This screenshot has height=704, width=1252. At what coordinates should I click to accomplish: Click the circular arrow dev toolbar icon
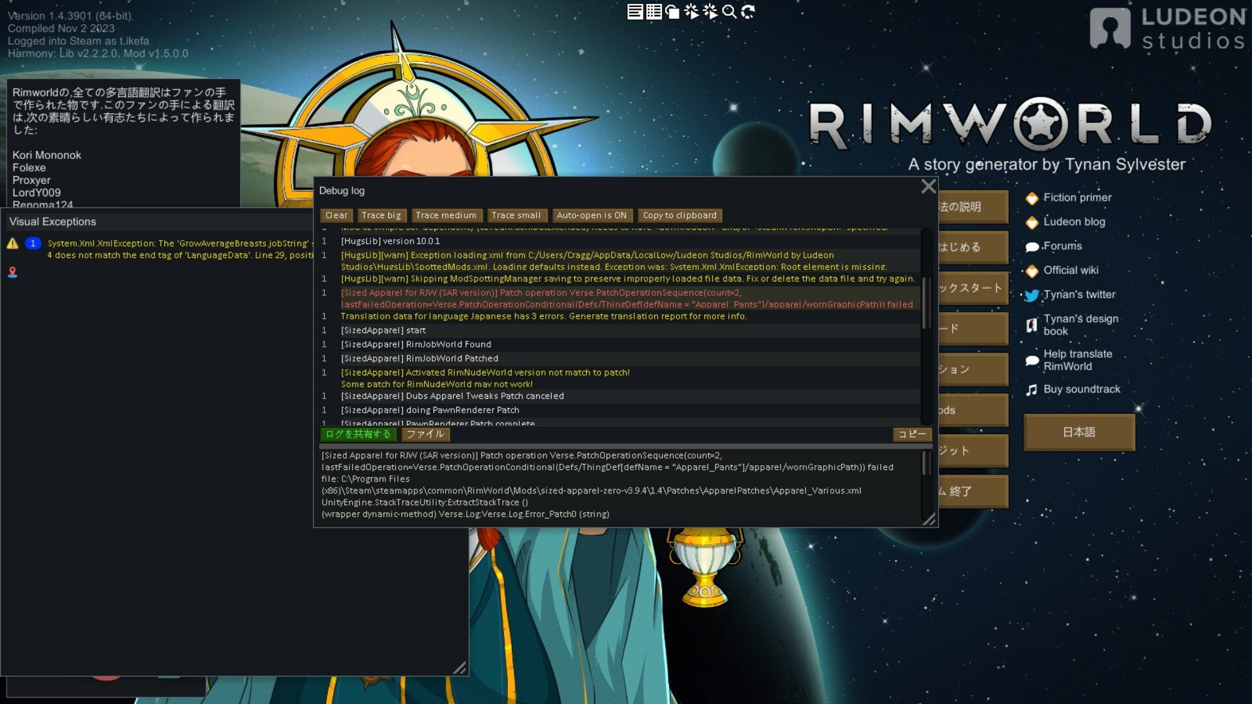[x=748, y=12]
